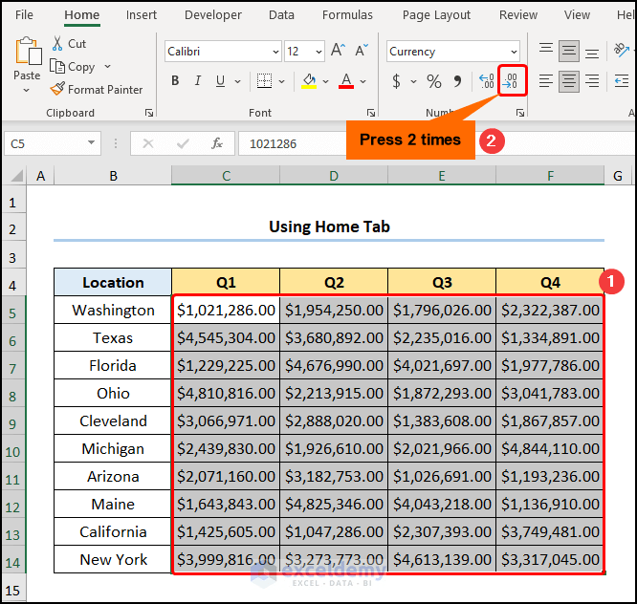Select cell containing $4,545,304.00

226,337
